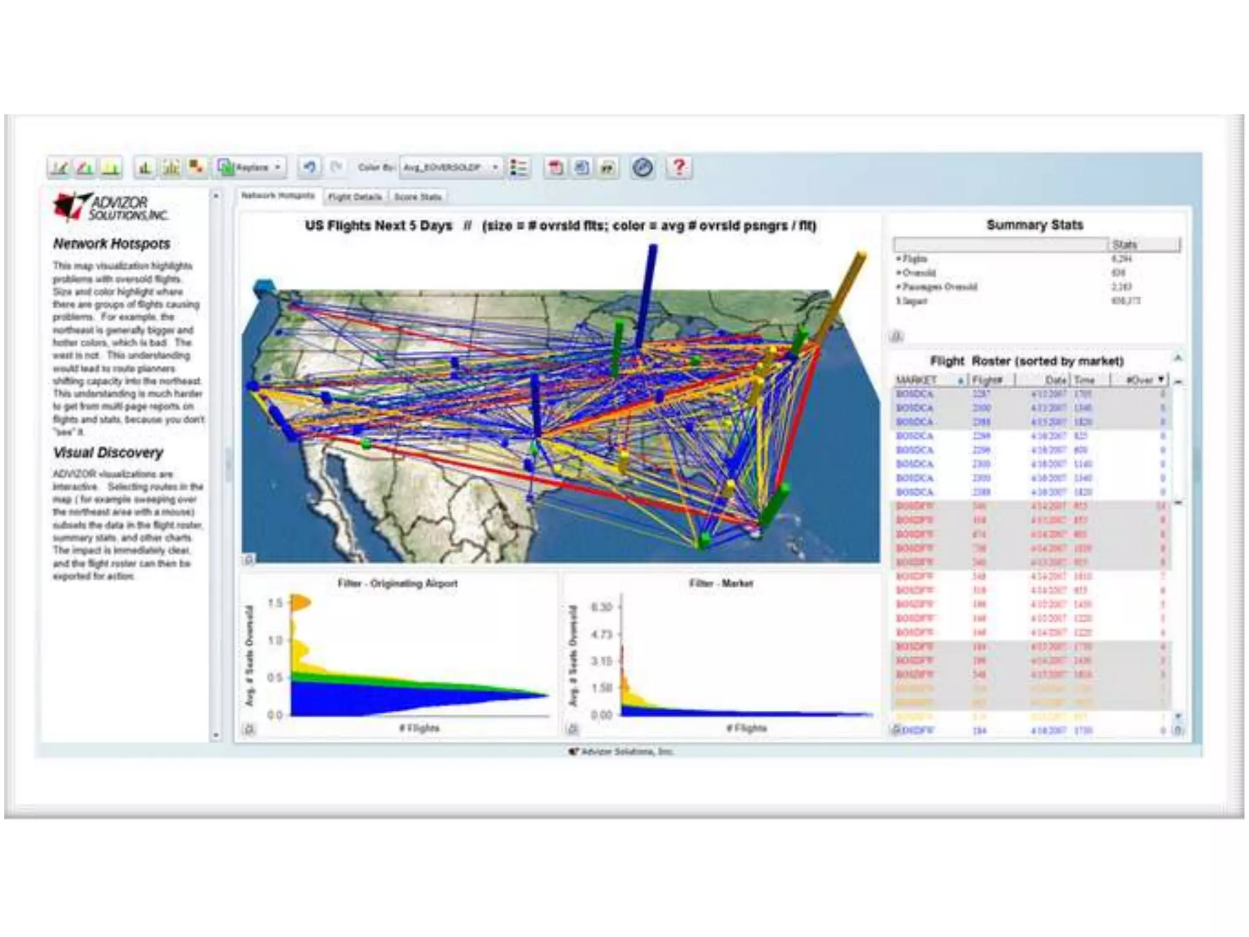
Task: Select the first BOSDCA roster row
Action: (x=915, y=394)
